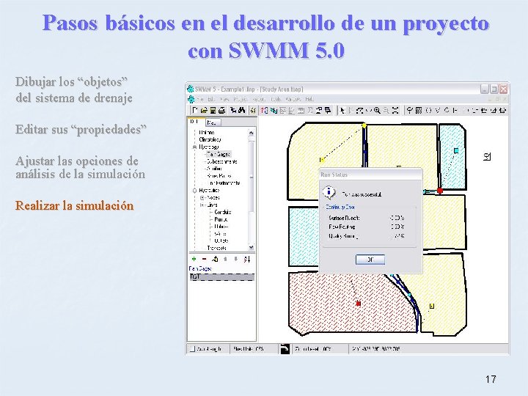
Task: Select the Junction node object tool
Action: tap(428, 111)
